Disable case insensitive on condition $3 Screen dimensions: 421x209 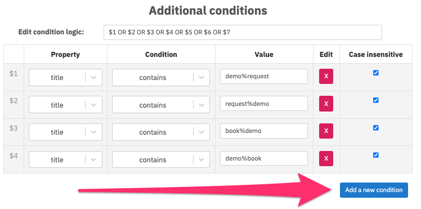(x=376, y=128)
